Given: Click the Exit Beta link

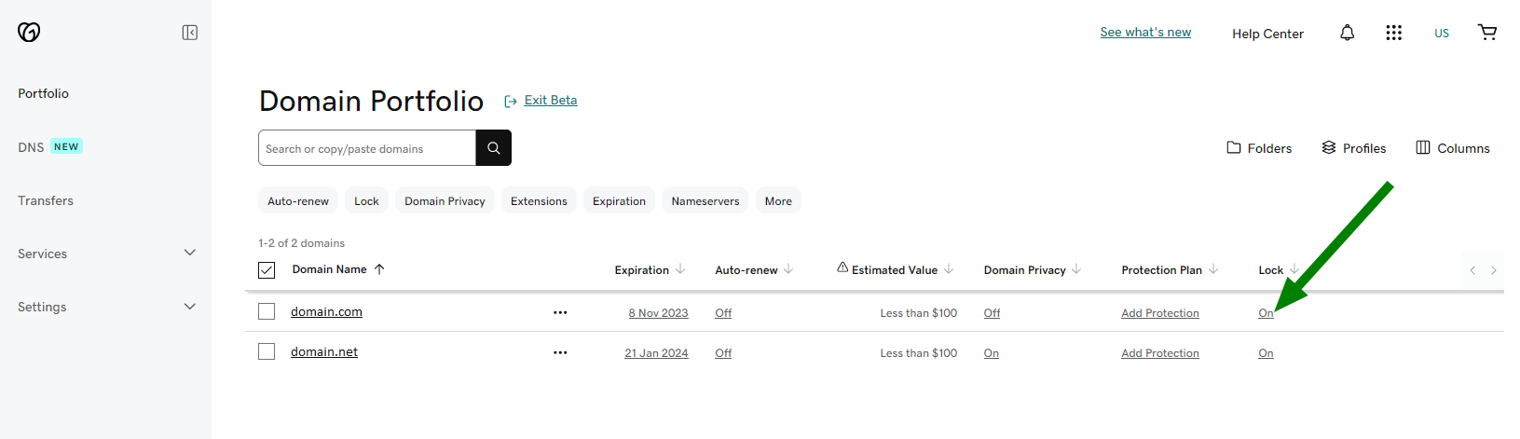Looking at the screenshot, I should pos(550,101).
